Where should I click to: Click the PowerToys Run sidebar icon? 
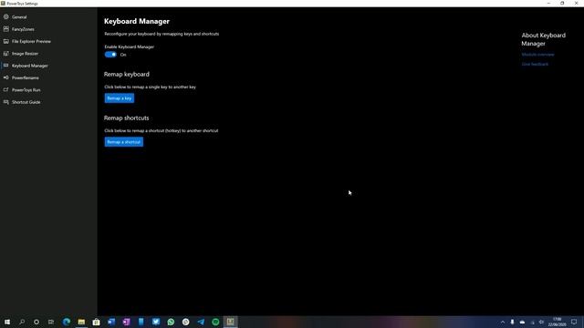(6, 89)
